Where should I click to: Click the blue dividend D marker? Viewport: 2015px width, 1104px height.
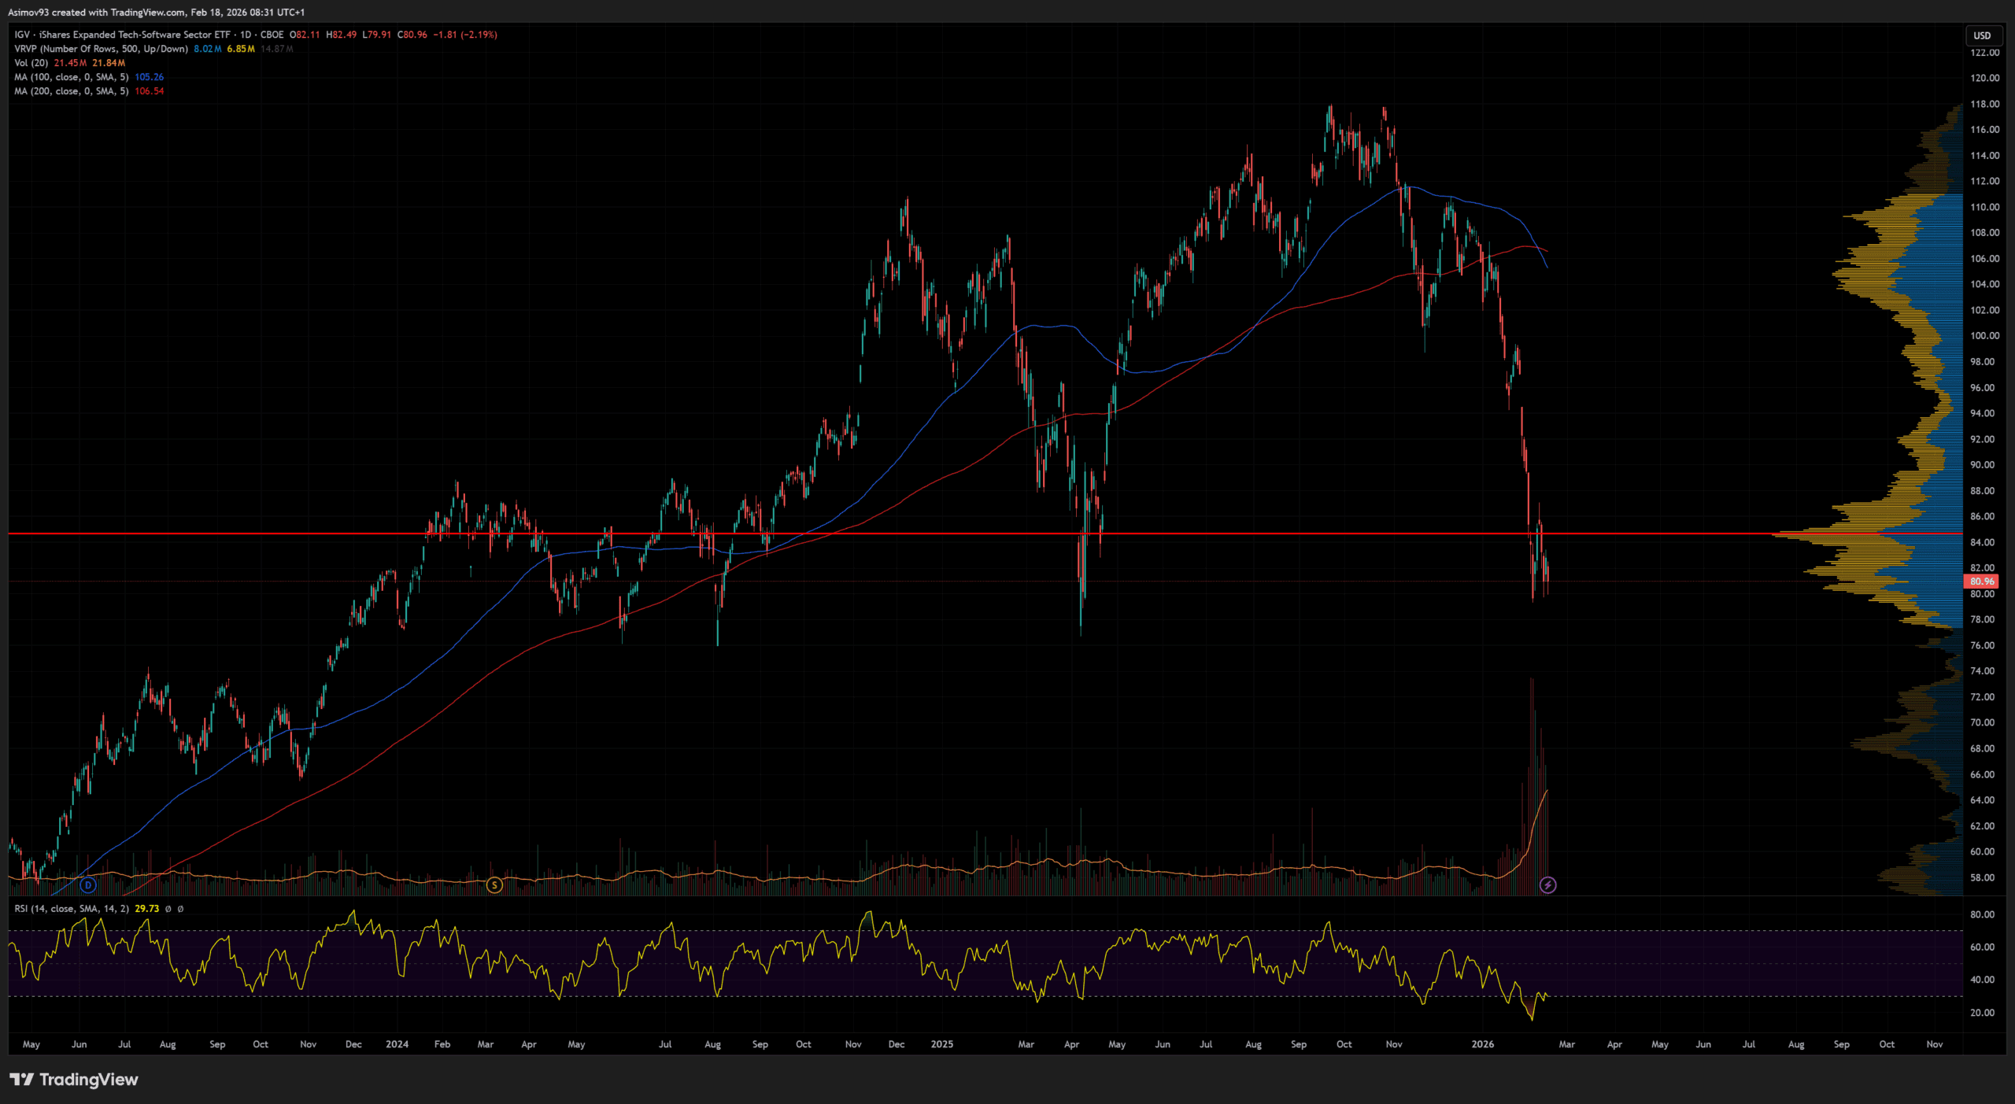[x=88, y=885]
